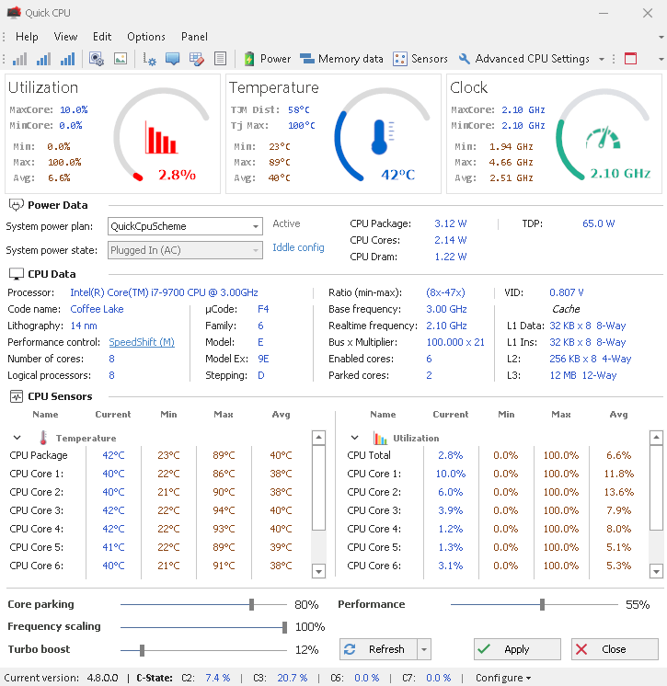Click the L3 cache value 12 MB

point(563,375)
